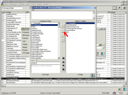The image size is (128, 95).
Task: Move selected field up one position
Action: click(x=63, y=62)
